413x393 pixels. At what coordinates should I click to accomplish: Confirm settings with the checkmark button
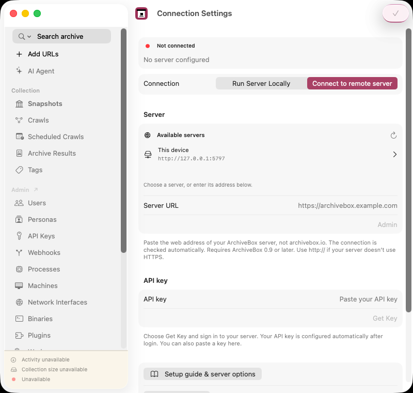pos(395,13)
